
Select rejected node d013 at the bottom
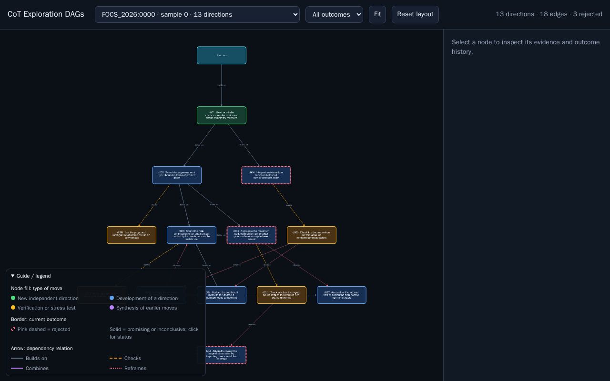pyautogui.click(x=226, y=355)
